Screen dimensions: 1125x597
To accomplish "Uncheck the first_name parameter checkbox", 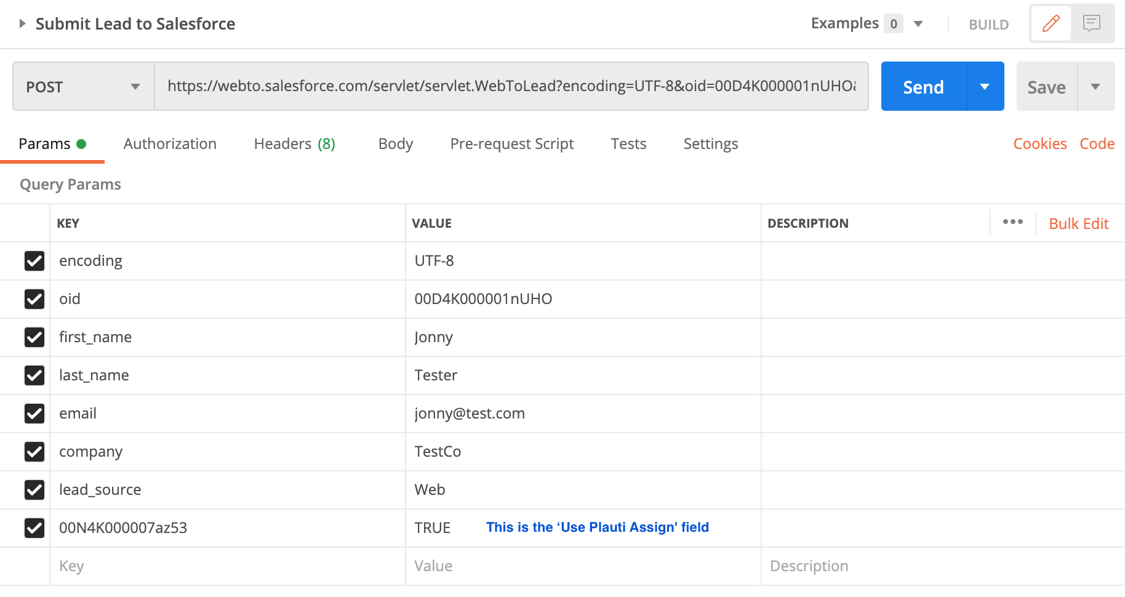I will 34,337.
